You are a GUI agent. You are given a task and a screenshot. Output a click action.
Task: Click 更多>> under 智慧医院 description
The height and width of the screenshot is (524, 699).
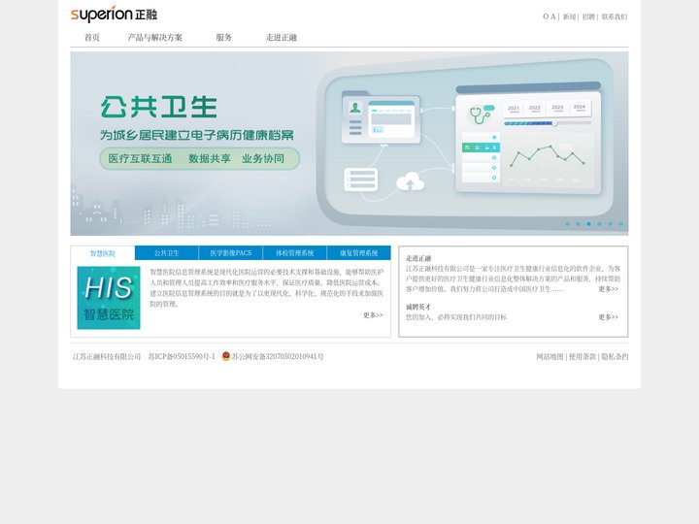tap(373, 315)
